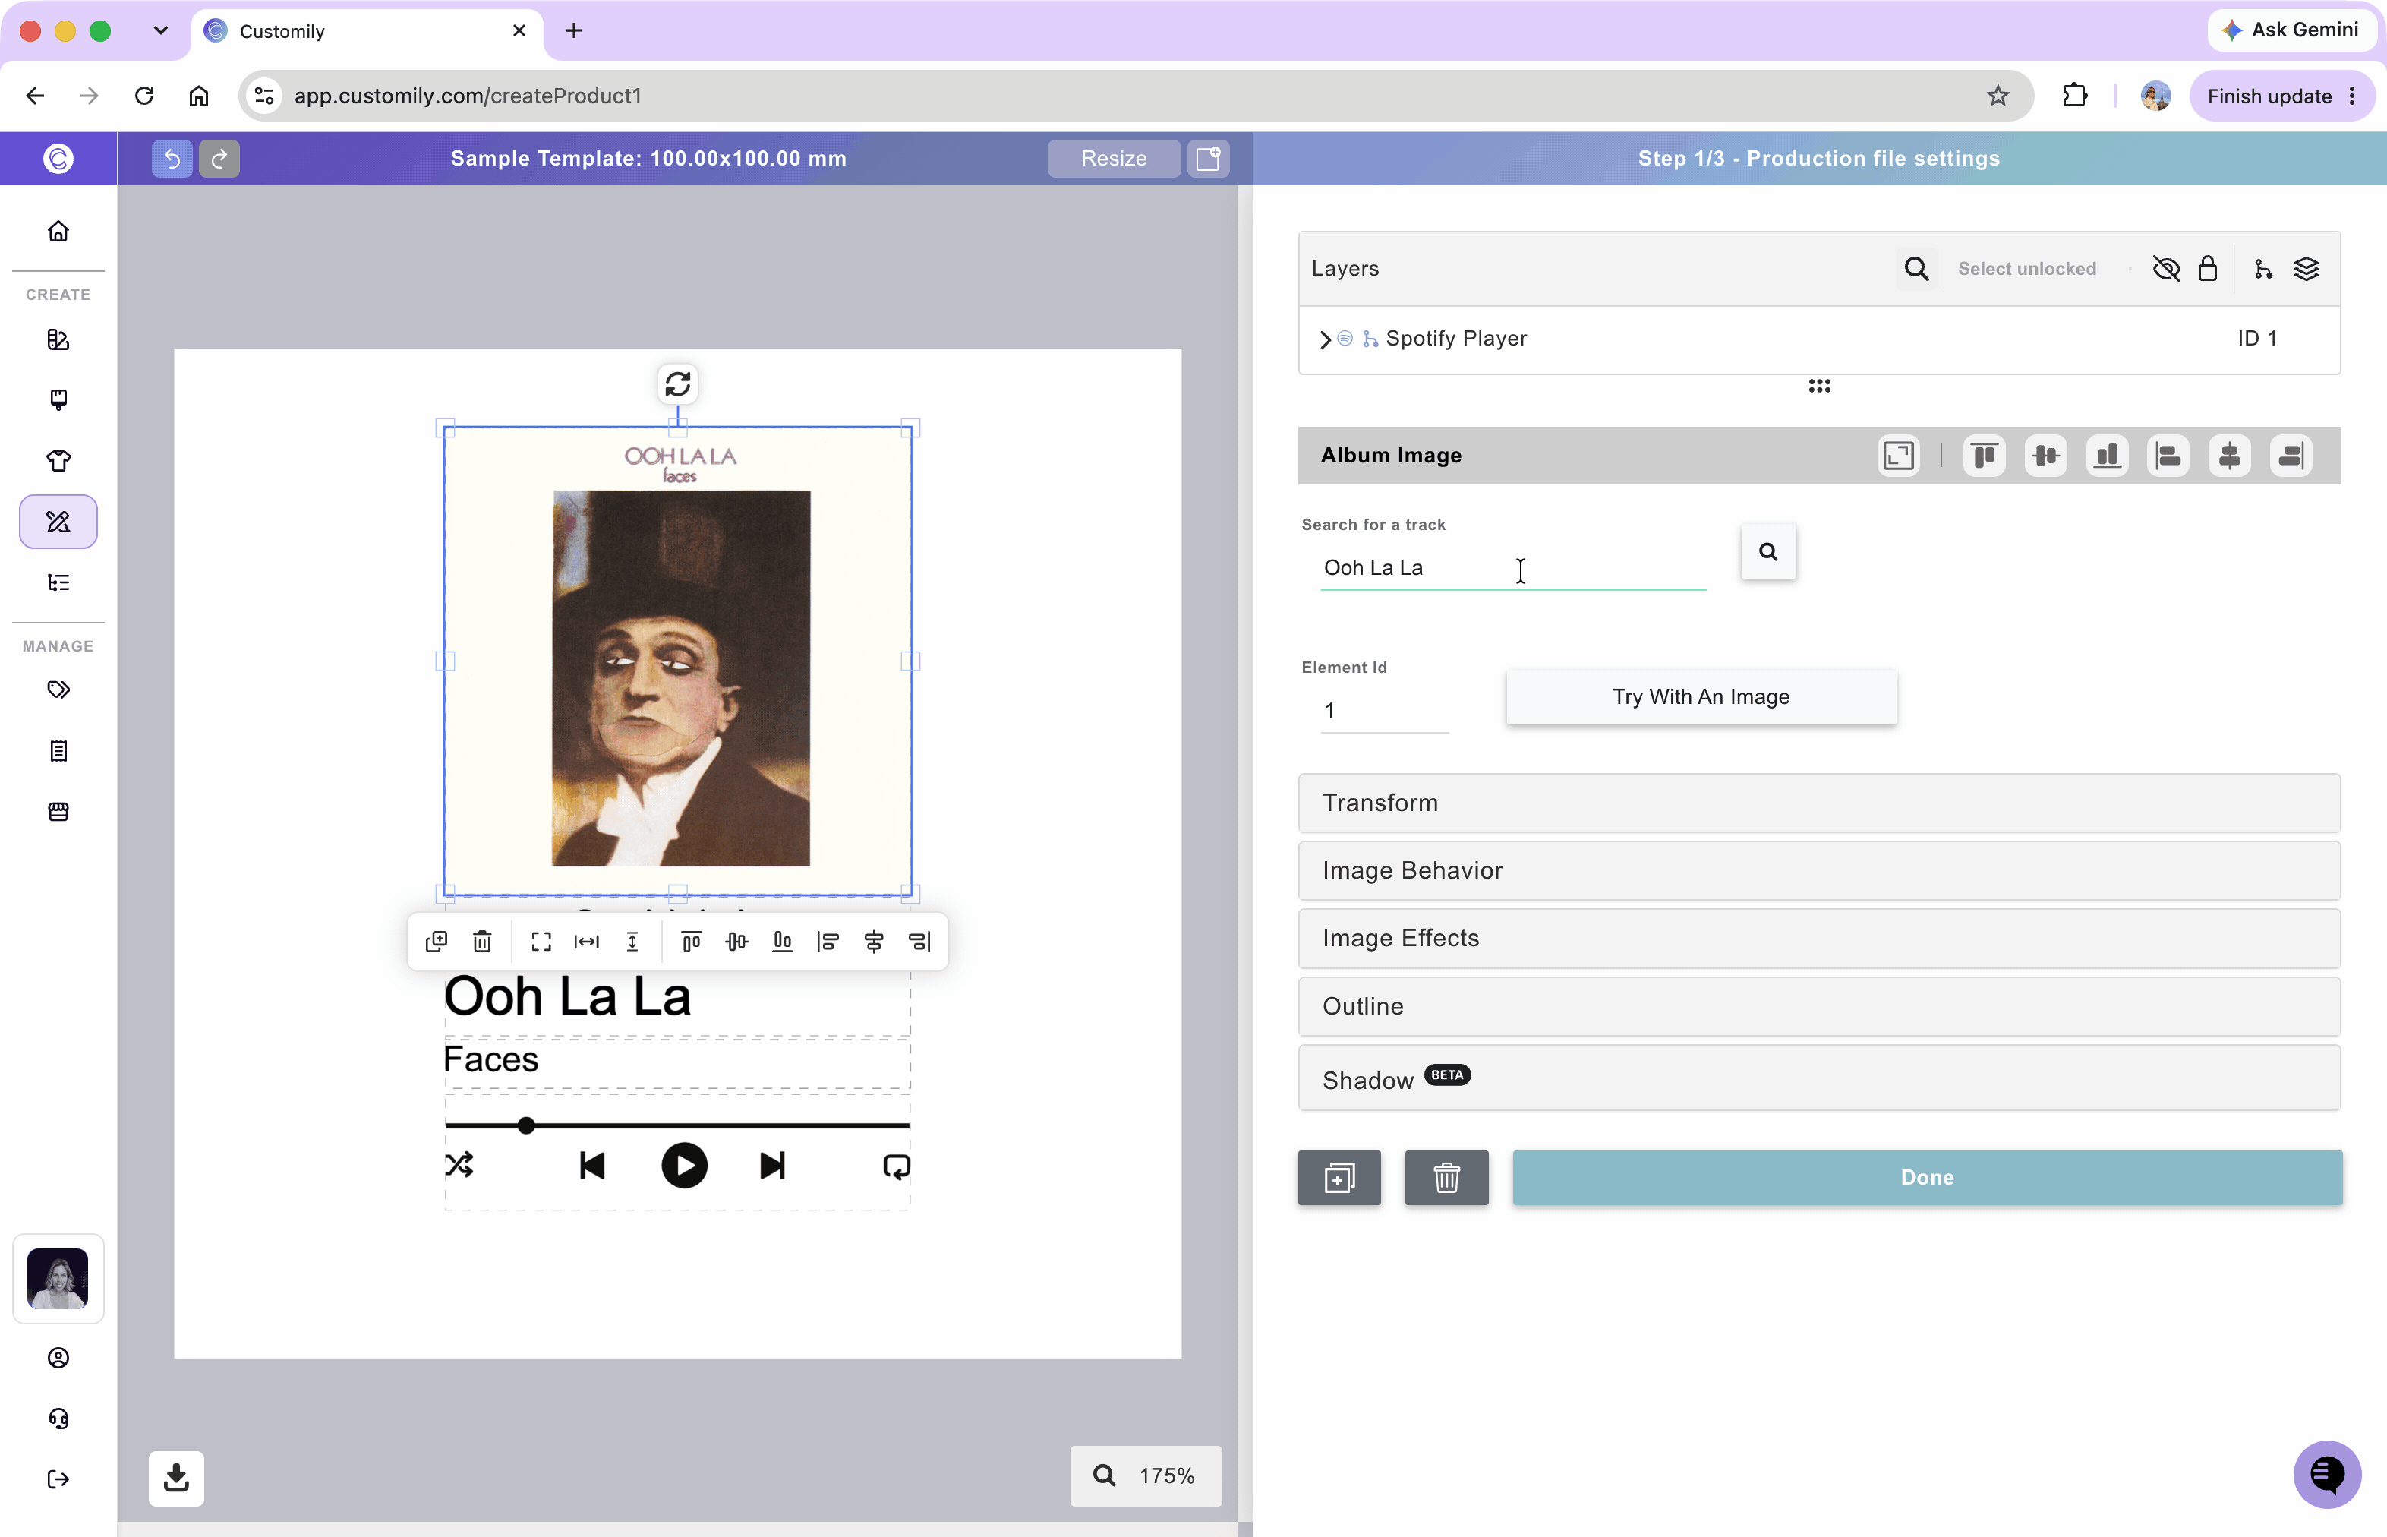Viewport: 2387px width, 1537px height.
Task: Click the Search for a track input field
Action: (x=1513, y=568)
